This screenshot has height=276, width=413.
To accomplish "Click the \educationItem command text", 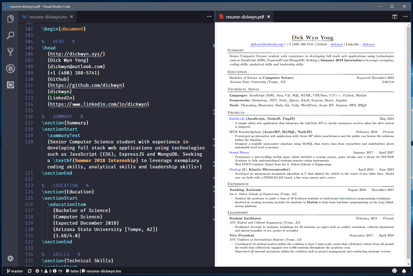I will pyautogui.click(x=67, y=204).
